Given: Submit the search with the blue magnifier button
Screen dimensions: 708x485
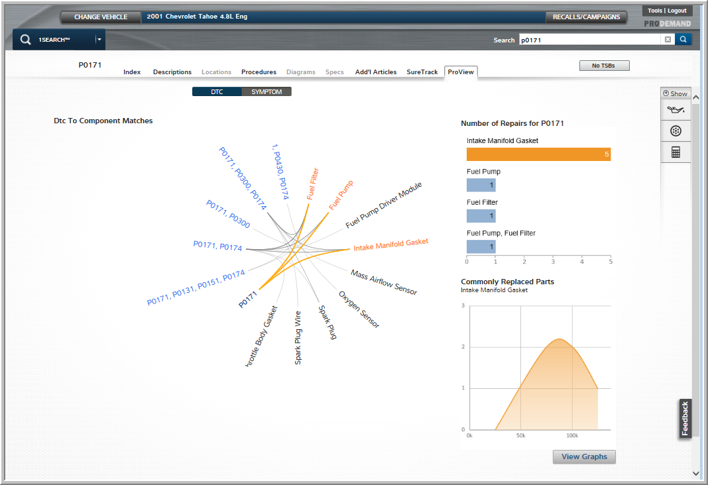Looking at the screenshot, I should coord(683,39).
